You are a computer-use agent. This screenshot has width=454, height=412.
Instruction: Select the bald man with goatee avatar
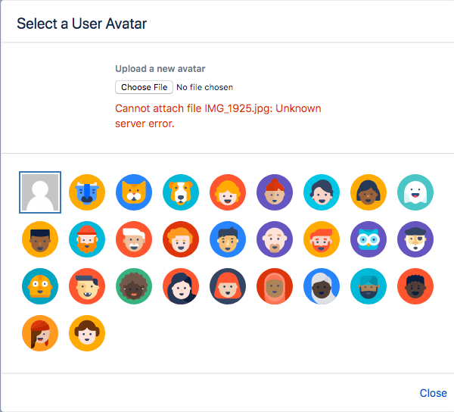pyautogui.click(x=275, y=239)
